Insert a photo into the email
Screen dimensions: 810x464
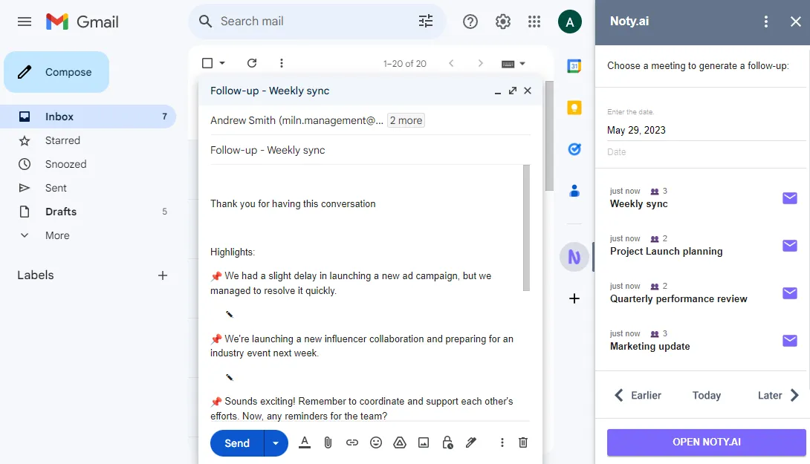click(424, 442)
